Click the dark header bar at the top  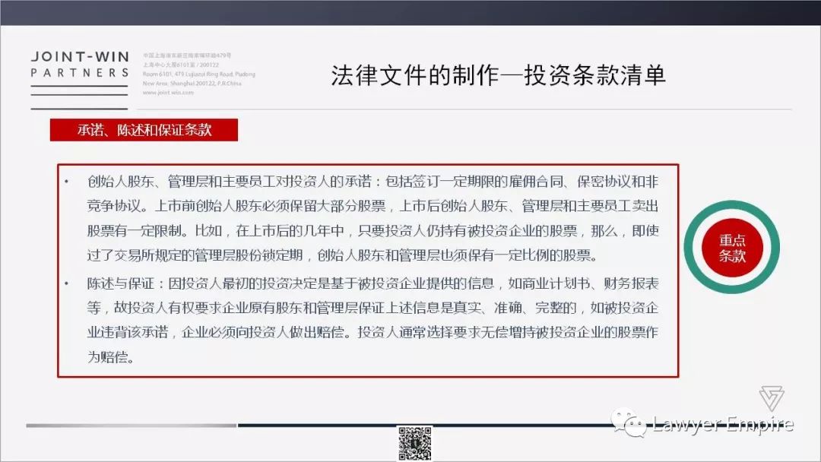(x=410, y=12)
